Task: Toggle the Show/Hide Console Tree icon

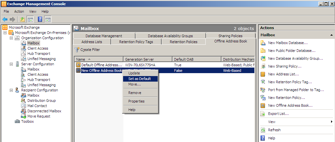Action: coord(30,20)
